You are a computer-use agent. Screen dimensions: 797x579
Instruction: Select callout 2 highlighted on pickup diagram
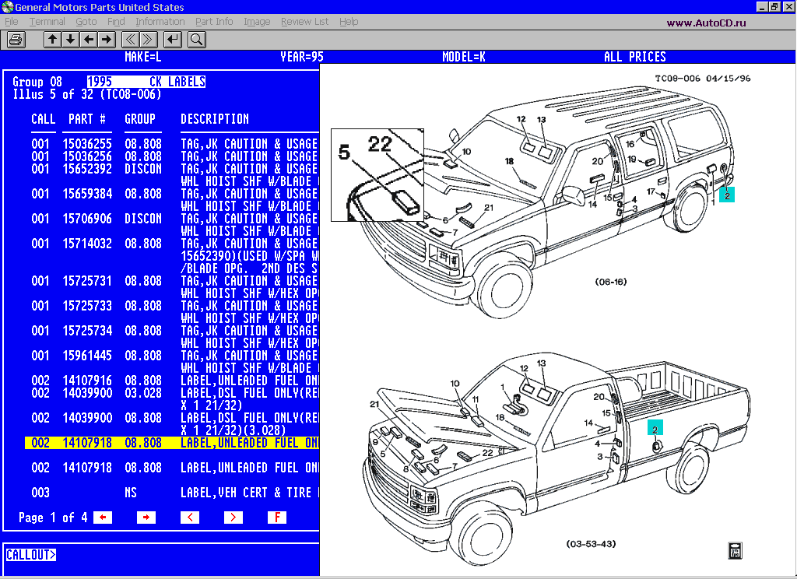click(x=655, y=429)
